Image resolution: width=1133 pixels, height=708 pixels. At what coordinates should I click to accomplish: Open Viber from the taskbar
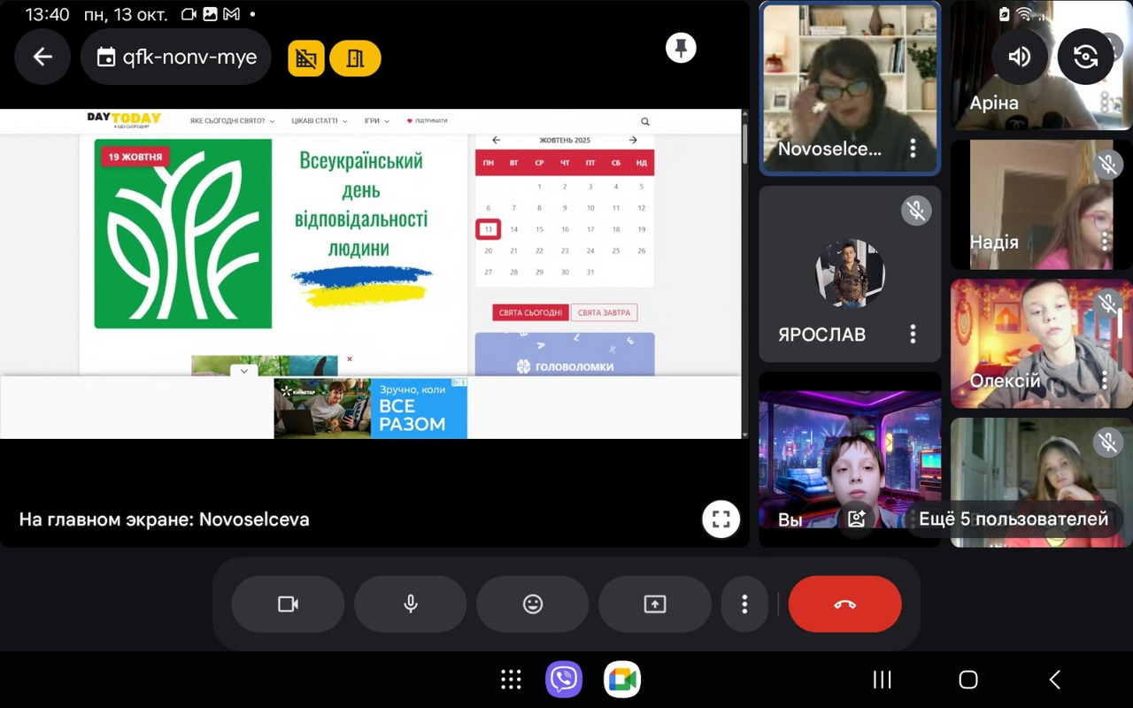(x=564, y=680)
